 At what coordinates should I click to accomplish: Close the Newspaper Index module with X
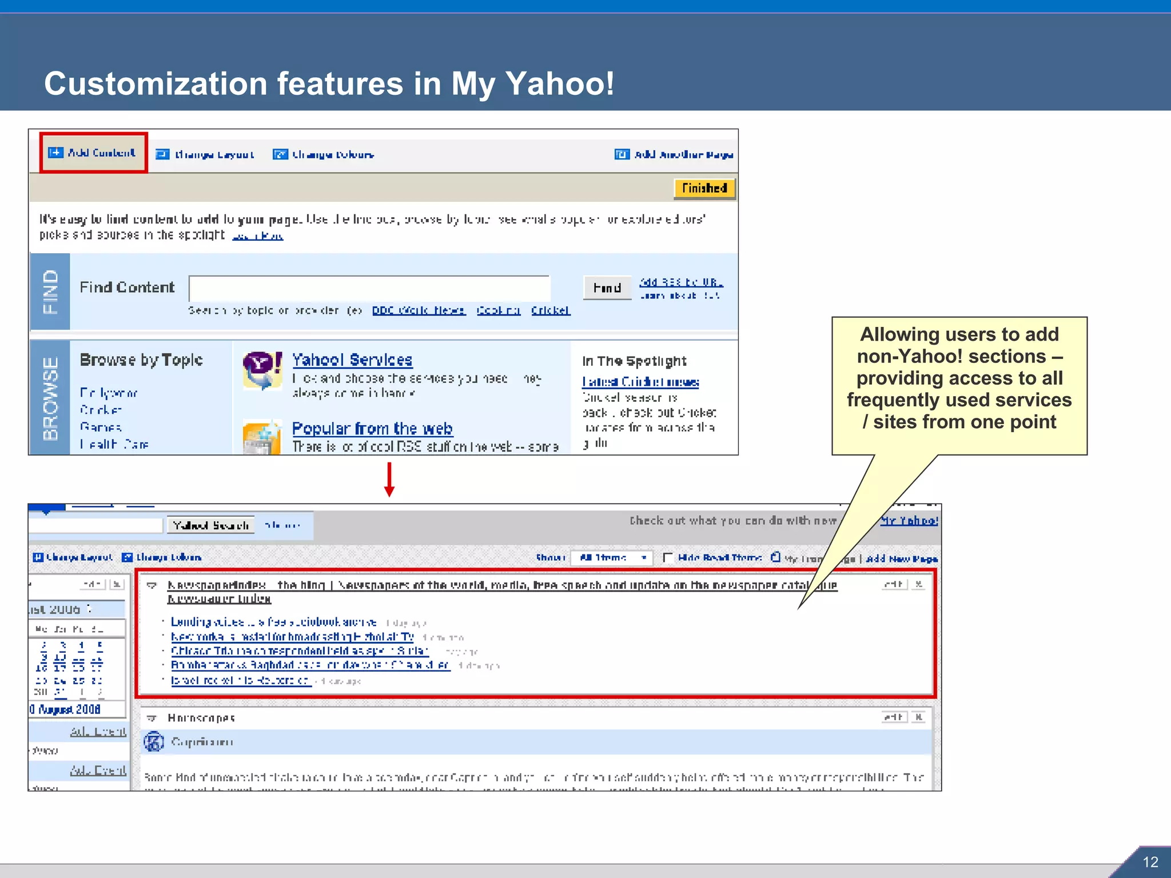(918, 584)
